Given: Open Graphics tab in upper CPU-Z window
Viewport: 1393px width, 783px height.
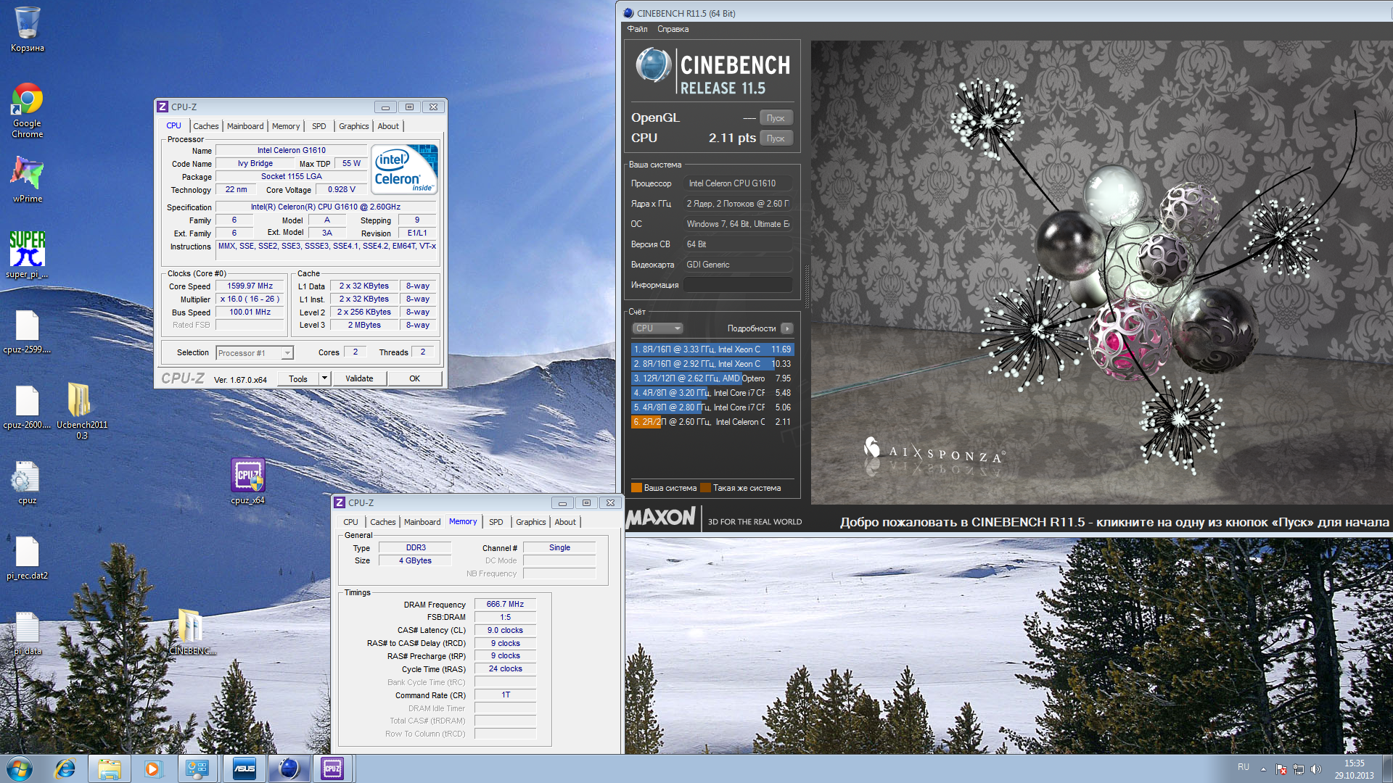Looking at the screenshot, I should click(354, 126).
